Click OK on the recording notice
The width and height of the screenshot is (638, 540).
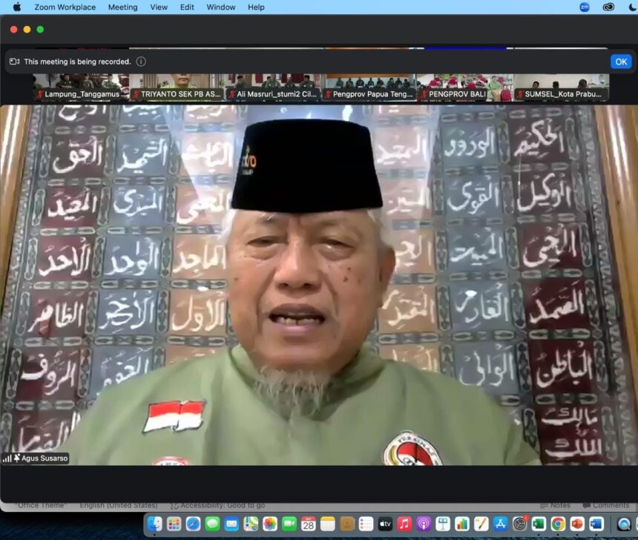pos(620,62)
